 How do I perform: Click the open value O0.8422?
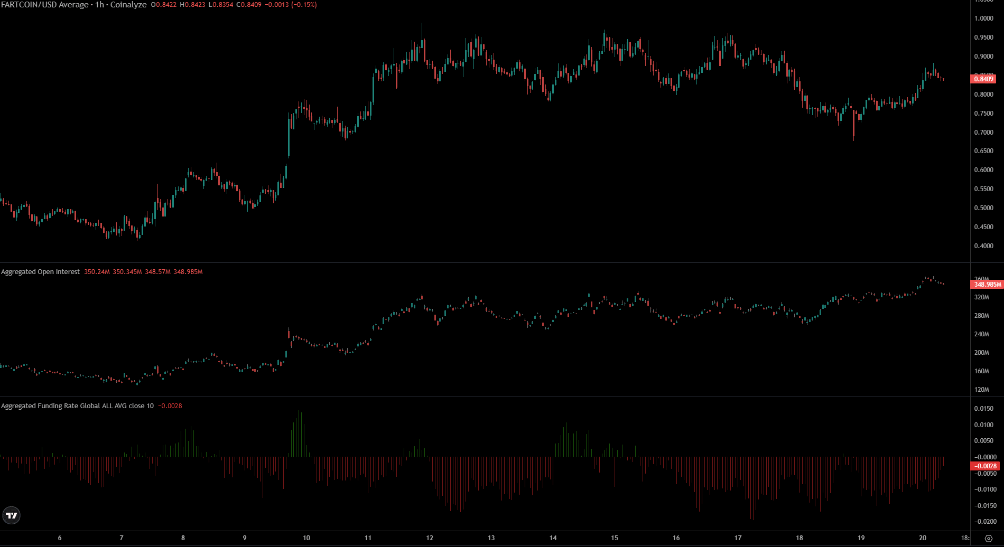[164, 5]
